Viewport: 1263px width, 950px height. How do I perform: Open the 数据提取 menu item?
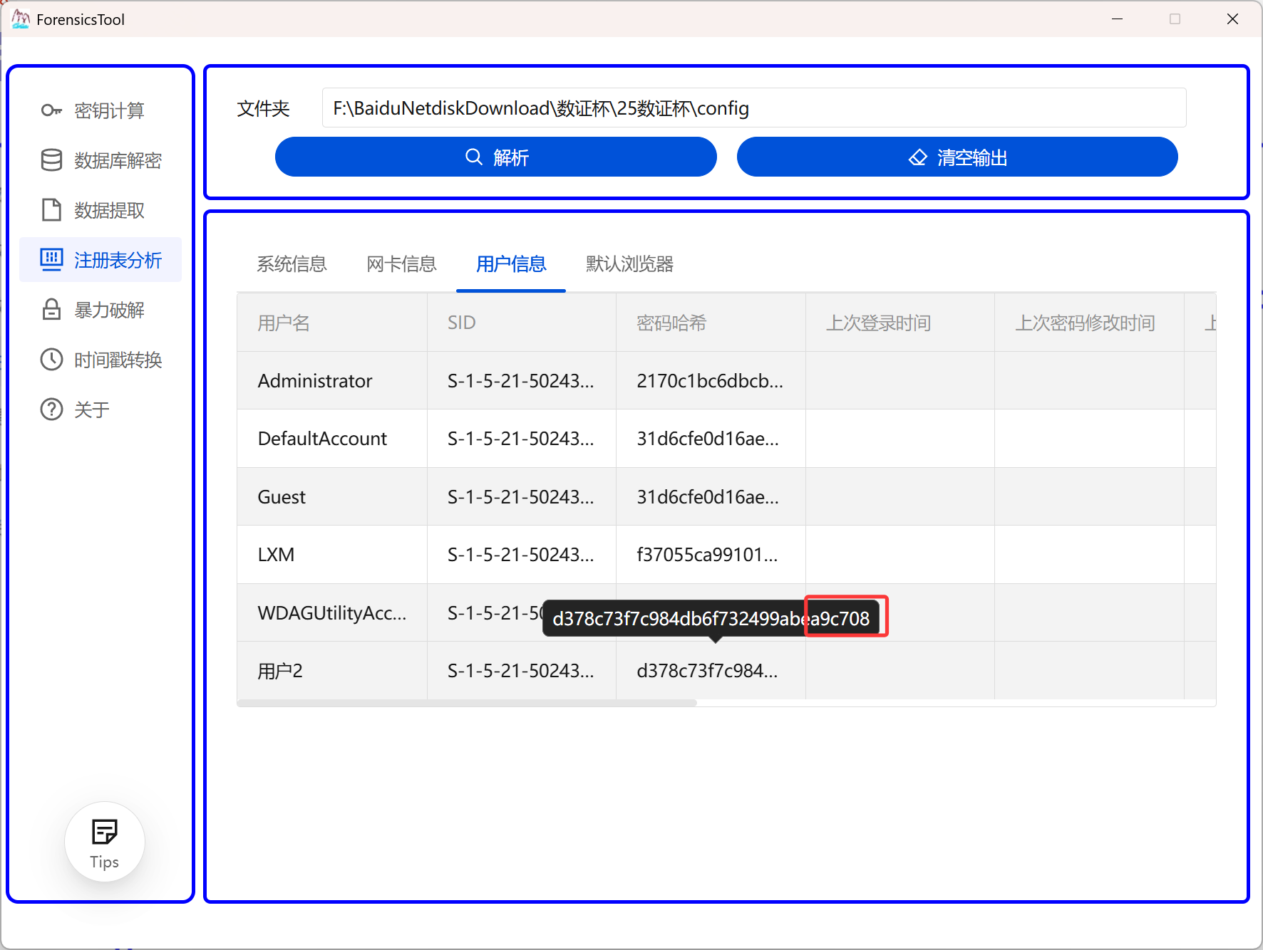coord(100,210)
